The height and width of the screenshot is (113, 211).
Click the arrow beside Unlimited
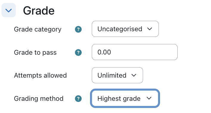134,75
